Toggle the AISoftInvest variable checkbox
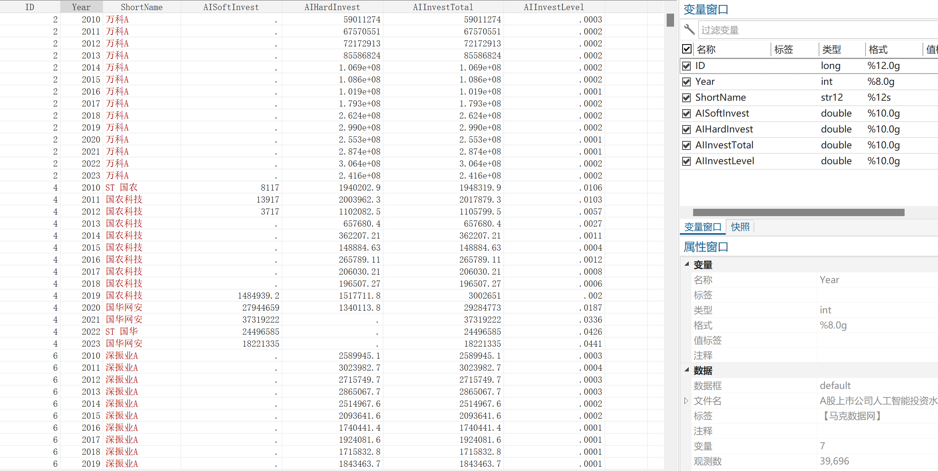 click(686, 113)
